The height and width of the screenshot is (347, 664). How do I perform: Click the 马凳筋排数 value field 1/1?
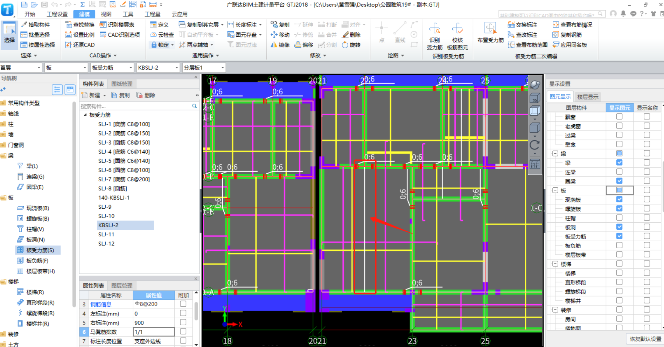click(154, 332)
